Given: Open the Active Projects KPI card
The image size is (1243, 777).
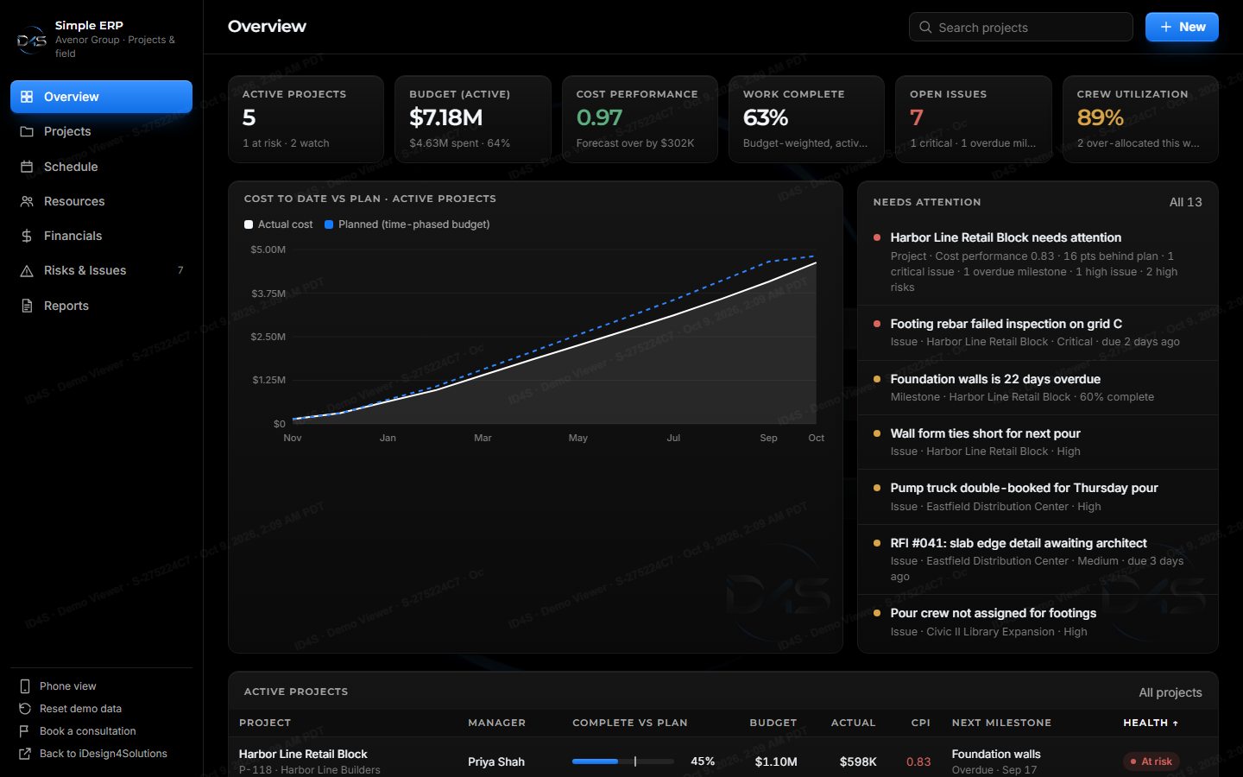Looking at the screenshot, I should click(306, 119).
